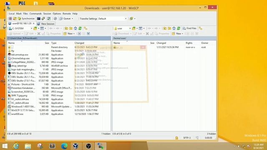Select the bdcamsetup.exe file
267x150 pixels.
click(20, 55)
